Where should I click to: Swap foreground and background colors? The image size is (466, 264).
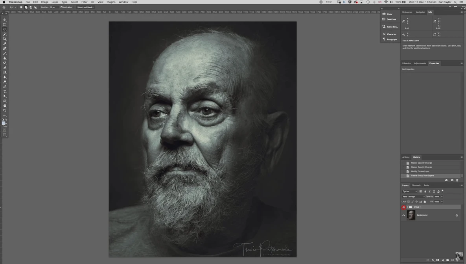[6, 119]
